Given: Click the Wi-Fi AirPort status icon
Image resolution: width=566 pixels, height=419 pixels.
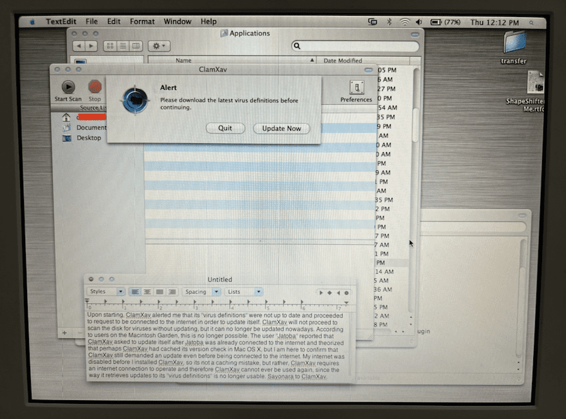Looking at the screenshot, I should coord(404,22).
